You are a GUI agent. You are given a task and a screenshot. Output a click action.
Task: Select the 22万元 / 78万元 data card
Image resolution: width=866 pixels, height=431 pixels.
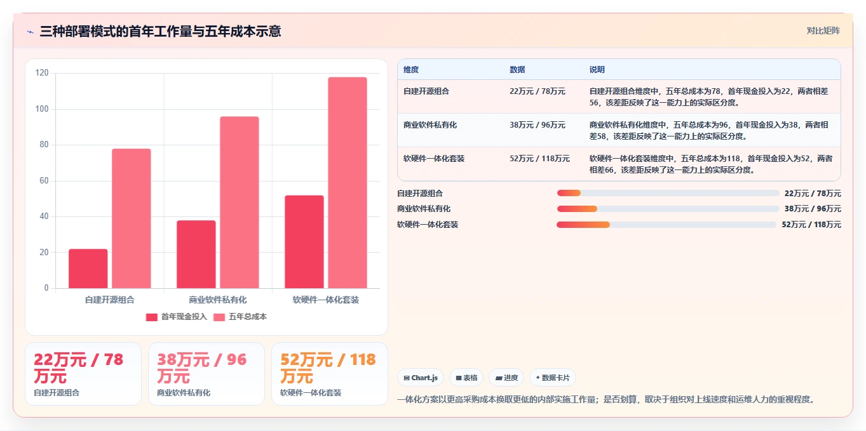[83, 374]
